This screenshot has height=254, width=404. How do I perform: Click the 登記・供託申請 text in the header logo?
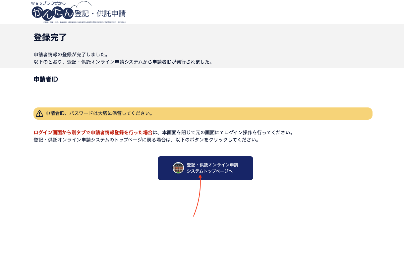pyautogui.click(x=100, y=14)
